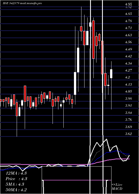Click the 4.05 price axis label

pyautogui.click(x=128, y=91)
